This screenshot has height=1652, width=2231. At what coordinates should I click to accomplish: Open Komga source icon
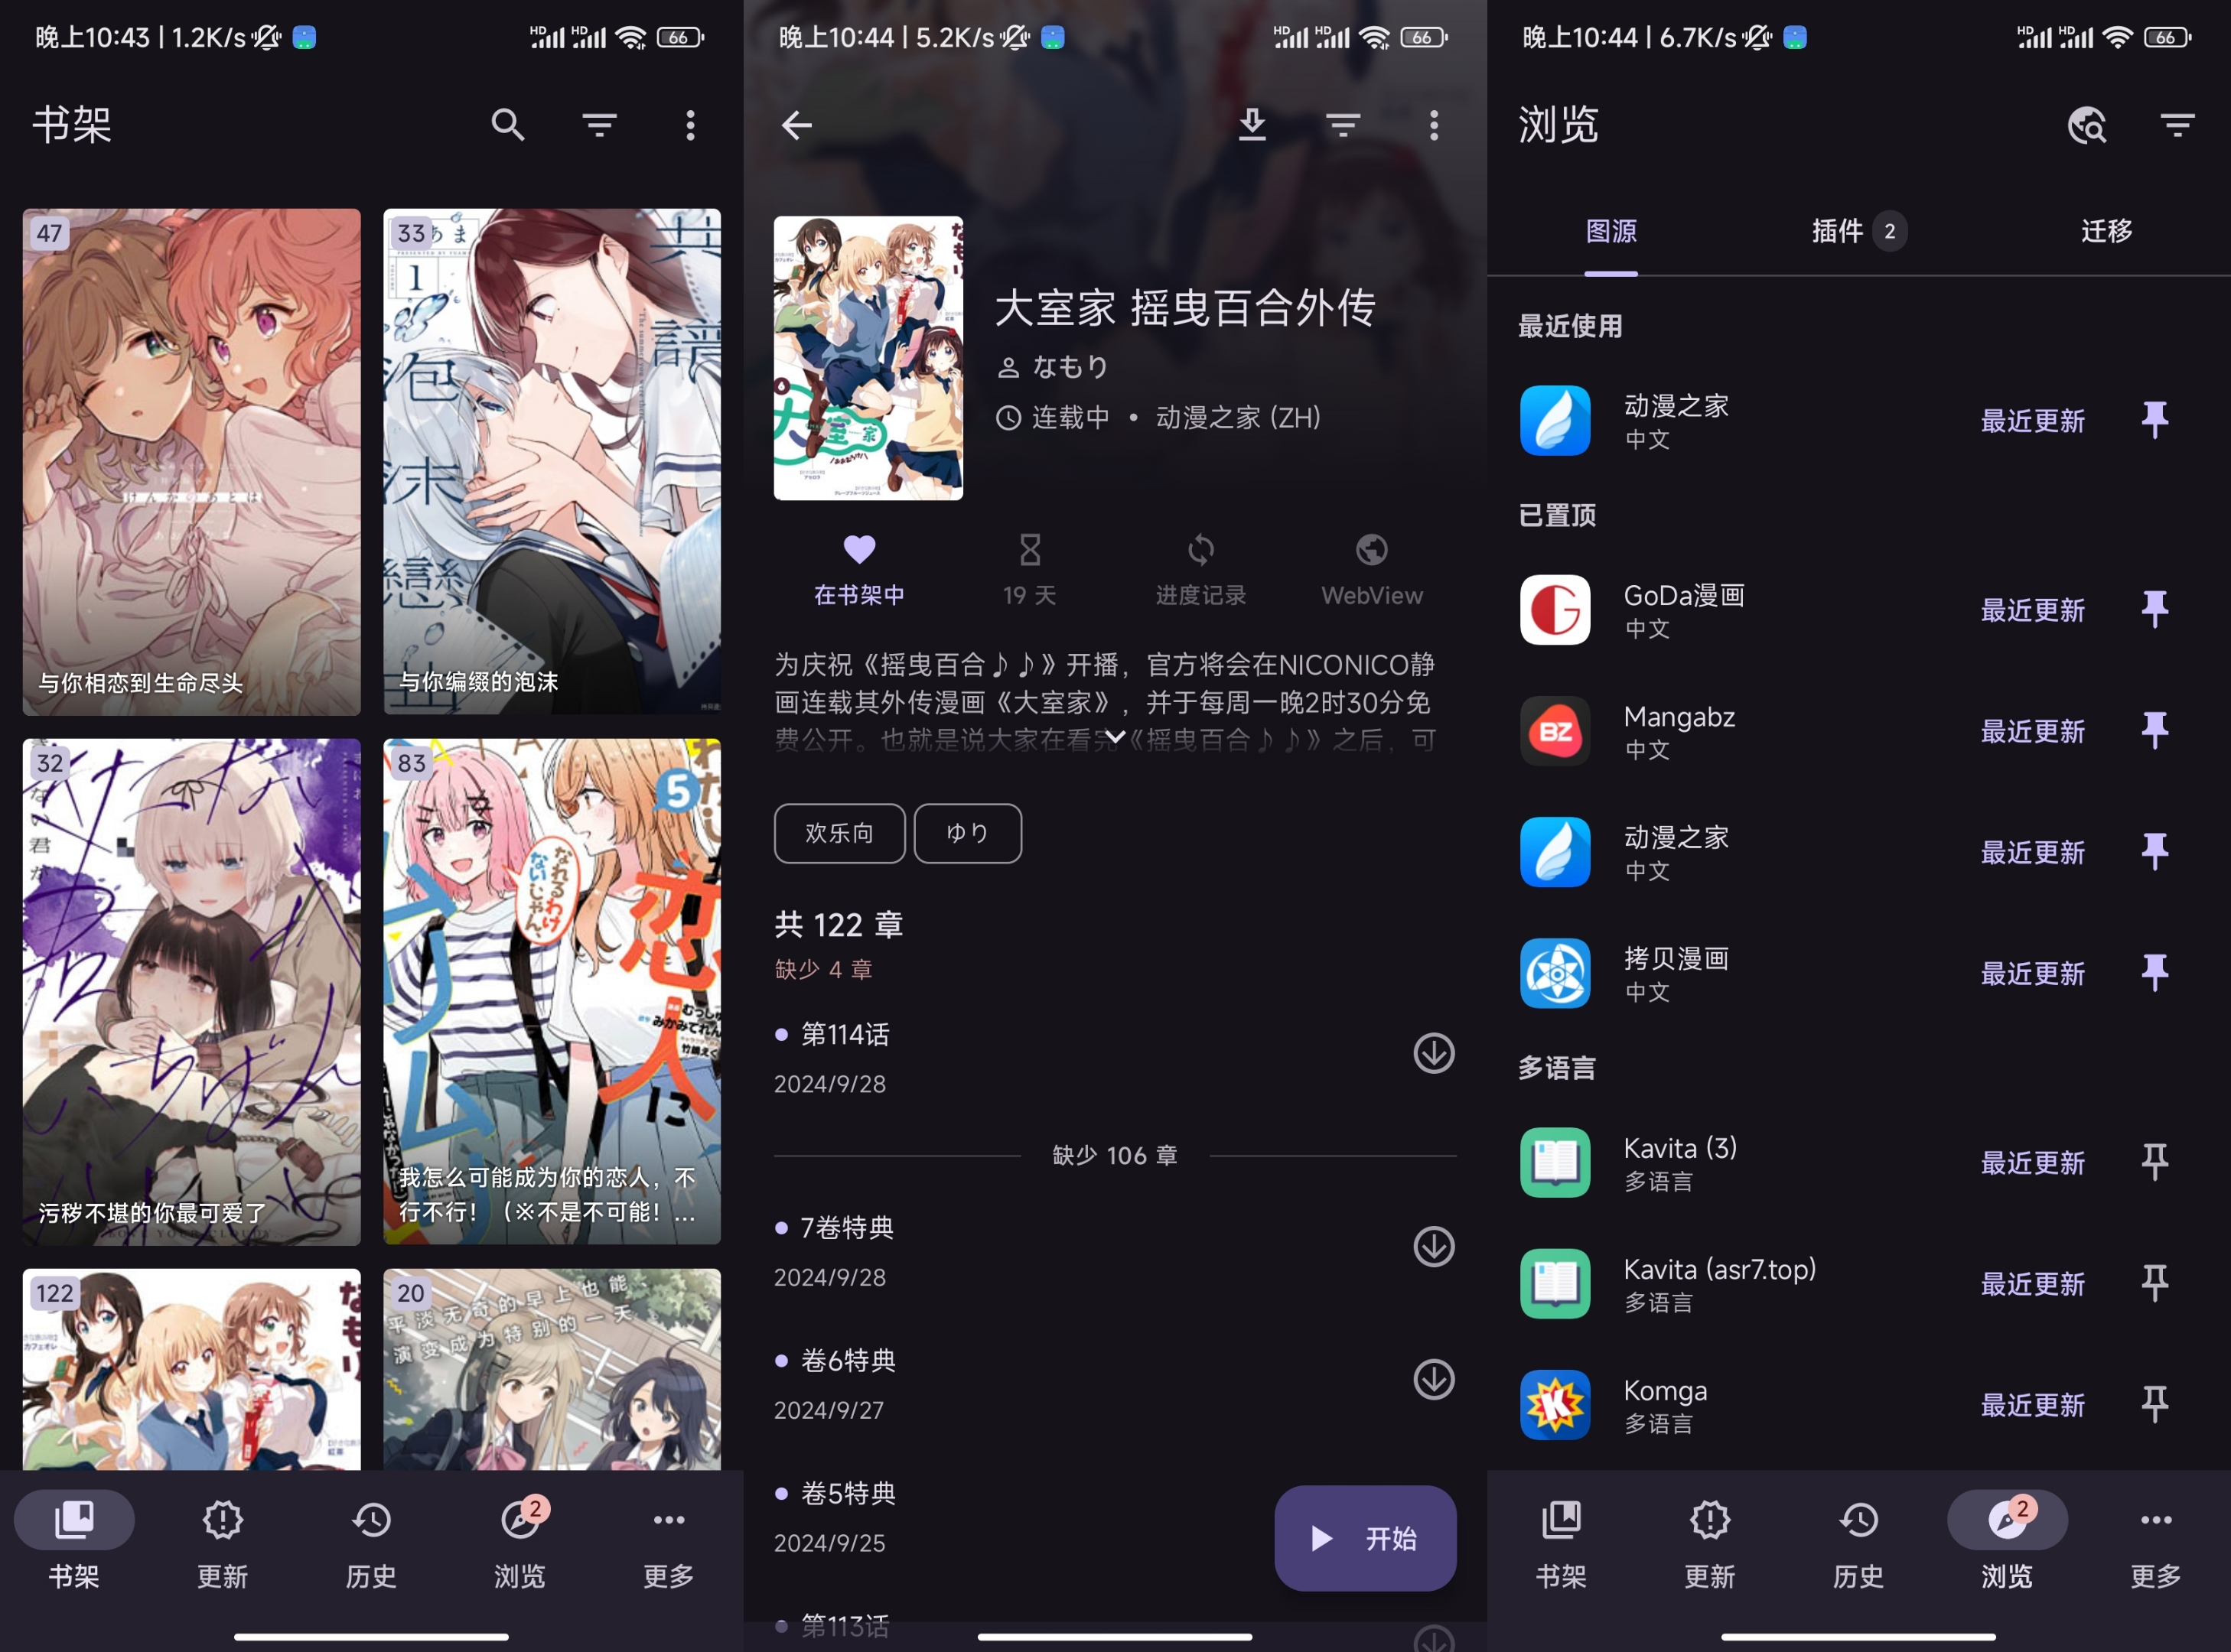[1555, 1404]
